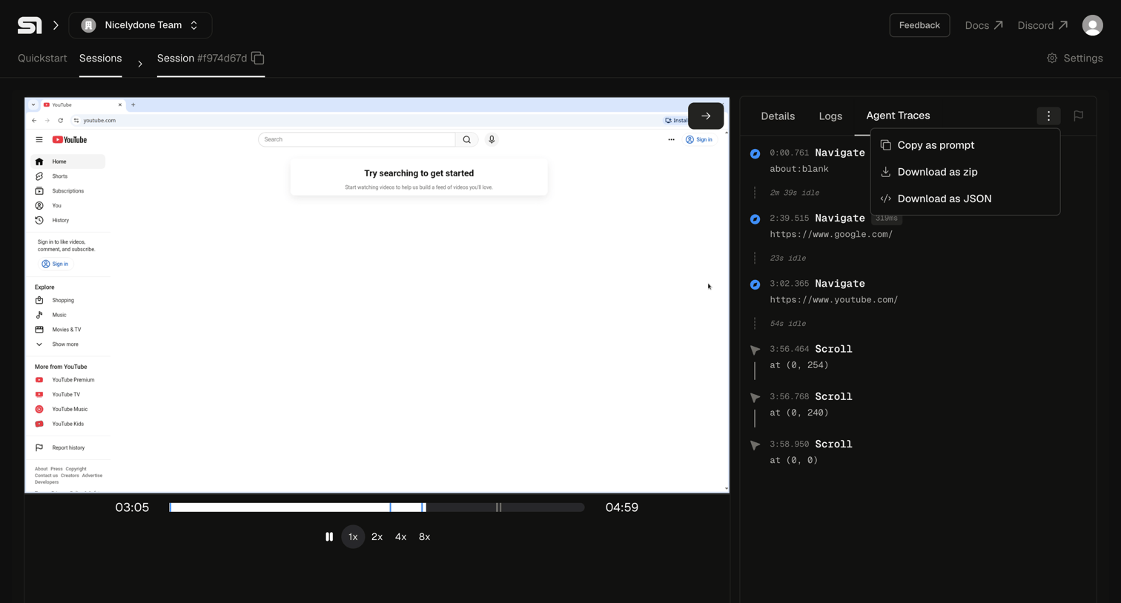Screen dimensions: 1121x603
Task: Open Movies & TV under Explore
Action: tap(68, 330)
